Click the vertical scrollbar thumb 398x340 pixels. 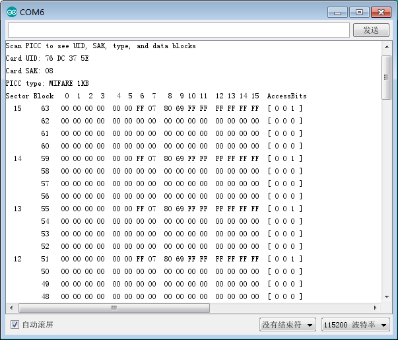(x=387, y=77)
